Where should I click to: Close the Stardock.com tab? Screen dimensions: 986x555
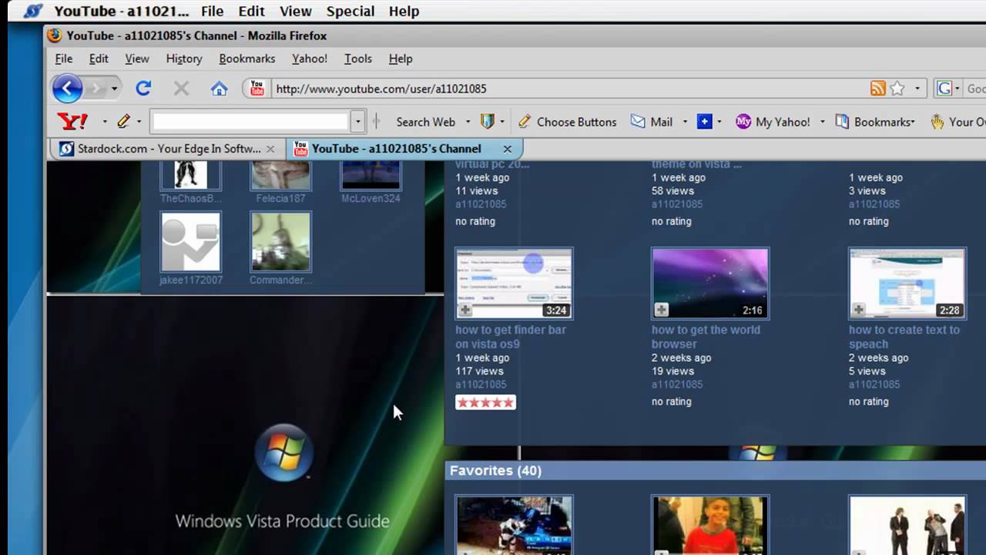pos(270,149)
